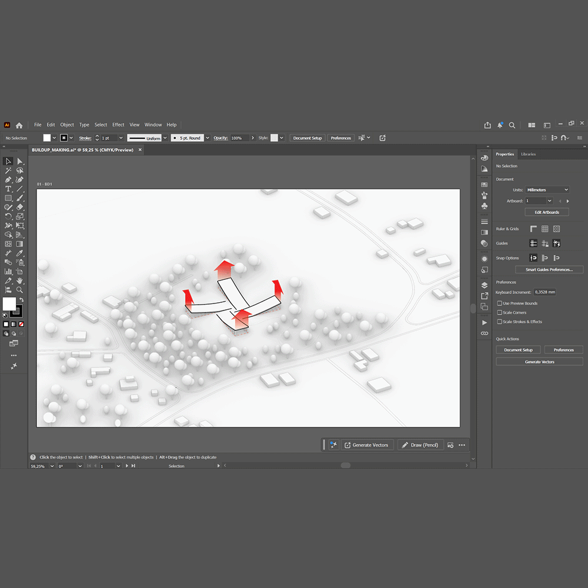This screenshot has width=588, height=588.
Task: Open the File menu
Action: [x=38, y=125]
